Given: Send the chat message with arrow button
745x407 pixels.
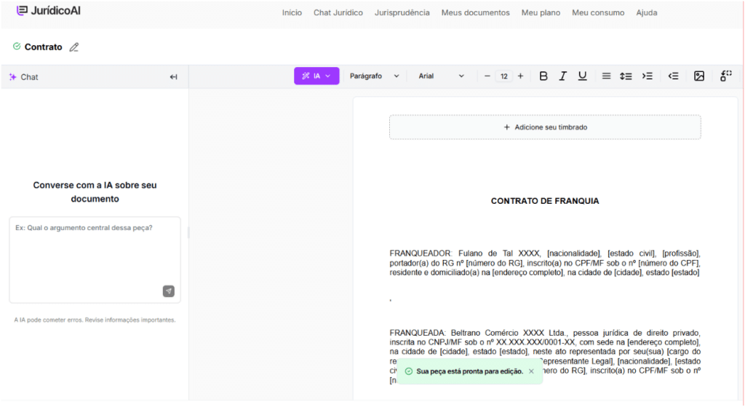Looking at the screenshot, I should pos(169,291).
